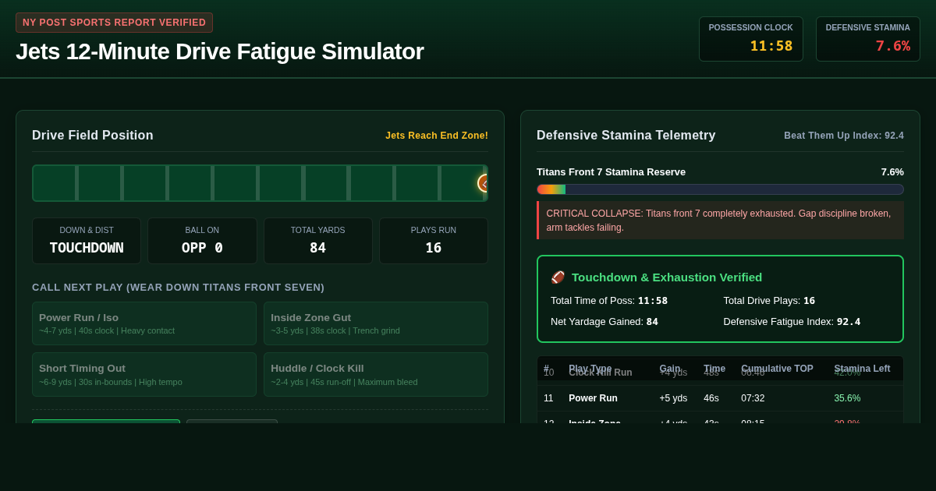Click the Down & Dist TOUCHDOWN stat card
Image resolution: width=936 pixels, height=491 pixels.
pos(87,241)
